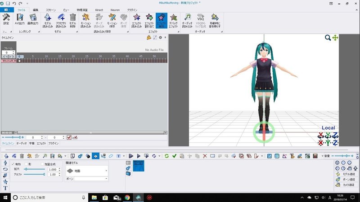The height and width of the screenshot is (202, 360).
Task: Open 関連モデル 地面 dropdown
Action: [86, 171]
